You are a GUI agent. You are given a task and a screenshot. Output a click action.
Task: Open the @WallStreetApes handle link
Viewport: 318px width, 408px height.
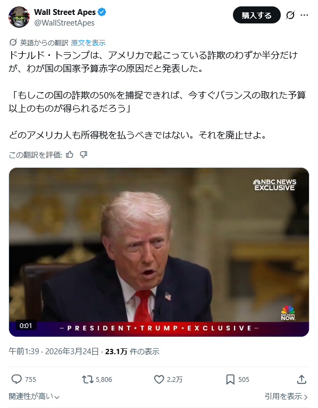point(64,23)
